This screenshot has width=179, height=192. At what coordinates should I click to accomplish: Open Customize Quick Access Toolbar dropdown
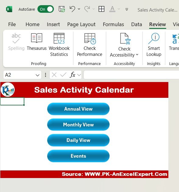tap(127, 9)
